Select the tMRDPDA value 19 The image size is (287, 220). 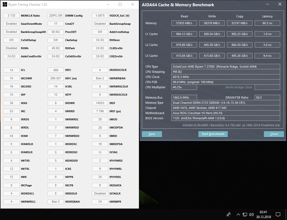pyautogui.click(x=100, y=144)
